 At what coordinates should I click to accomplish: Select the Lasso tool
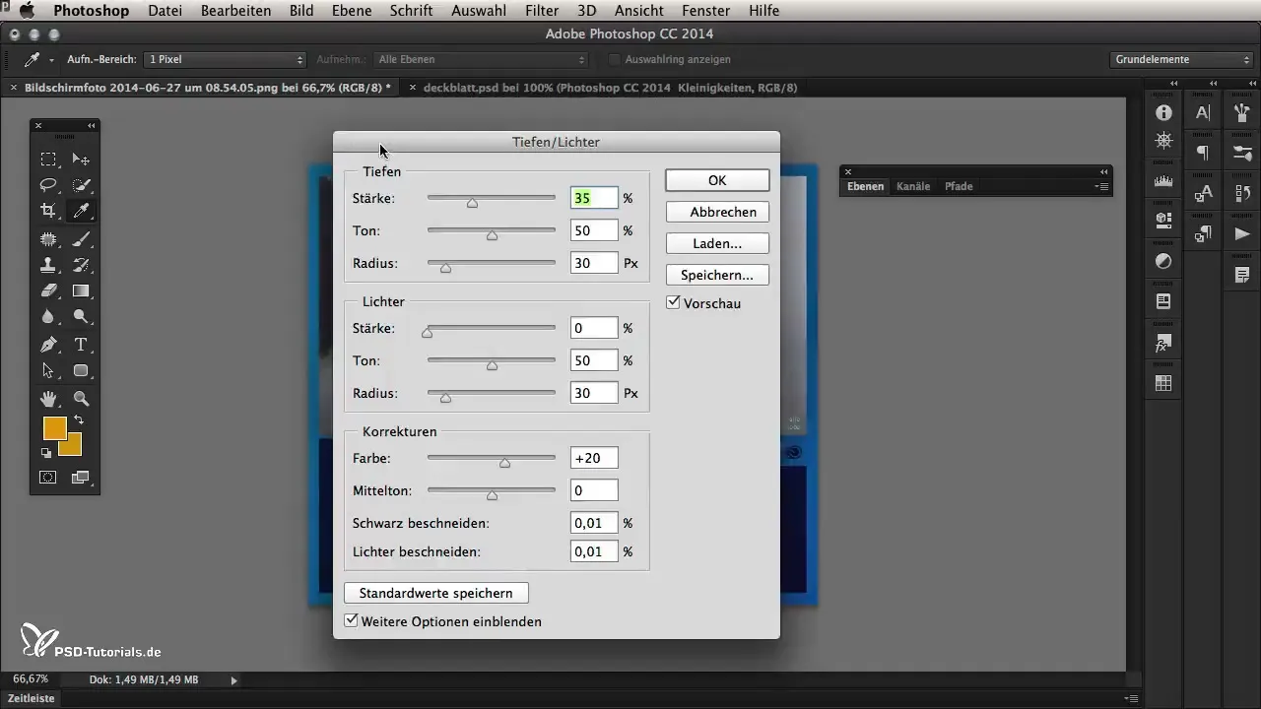pos(47,185)
